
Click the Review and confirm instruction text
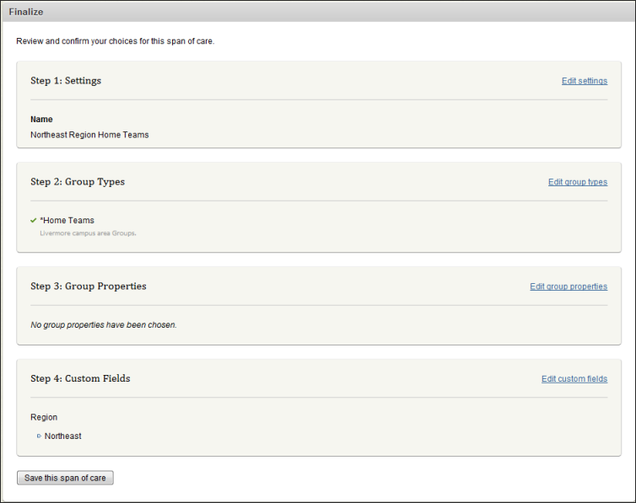point(116,40)
